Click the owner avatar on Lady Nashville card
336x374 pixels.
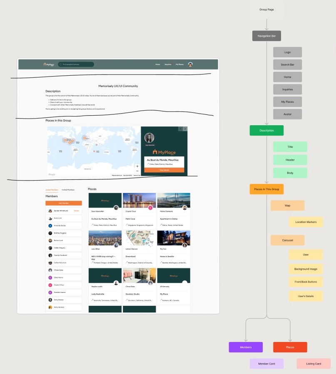[x=116, y=283]
